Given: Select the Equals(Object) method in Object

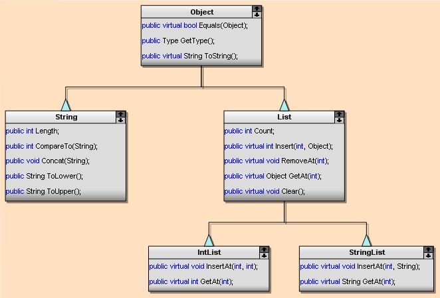Looking at the screenshot, I should coord(195,25).
